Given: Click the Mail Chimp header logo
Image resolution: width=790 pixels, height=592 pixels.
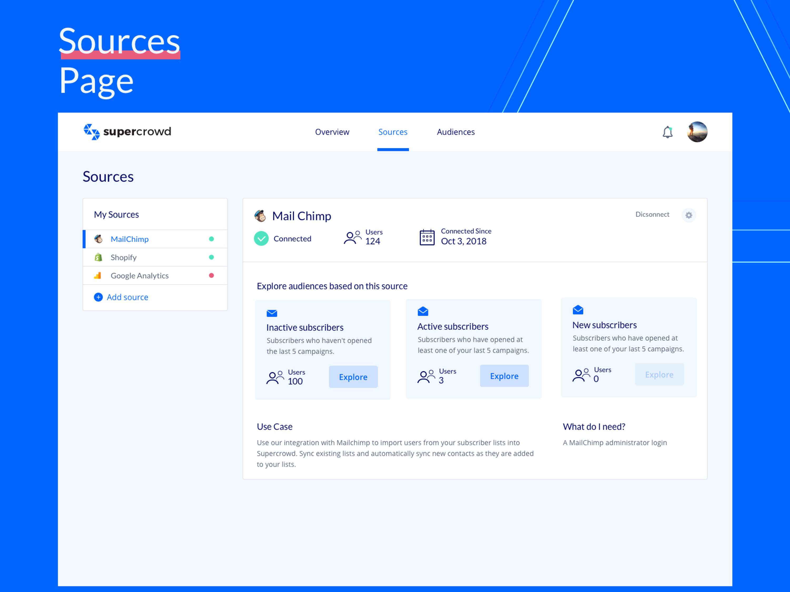Looking at the screenshot, I should pos(260,216).
